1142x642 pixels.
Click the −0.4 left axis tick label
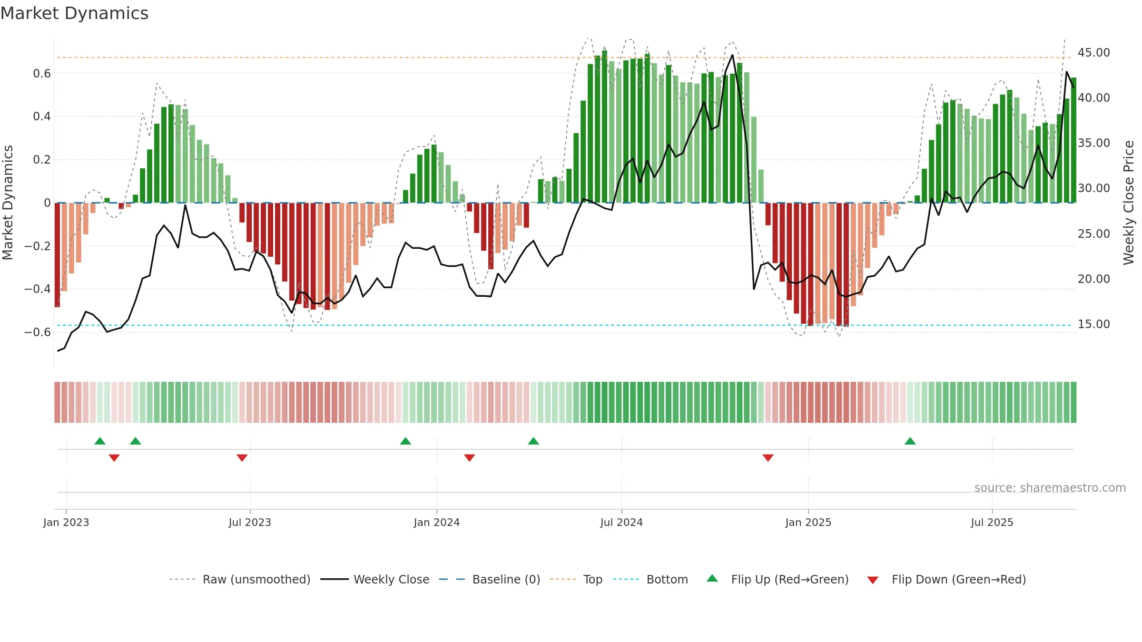[x=38, y=289]
